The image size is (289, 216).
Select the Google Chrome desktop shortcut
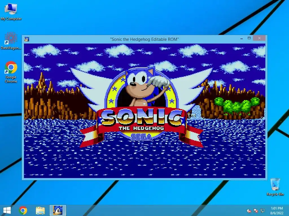point(11,72)
